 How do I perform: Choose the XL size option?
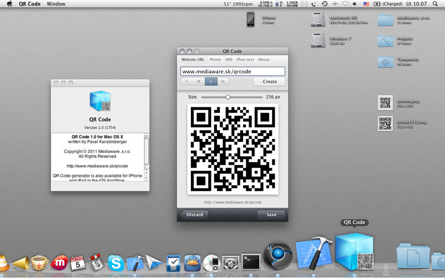223,81
